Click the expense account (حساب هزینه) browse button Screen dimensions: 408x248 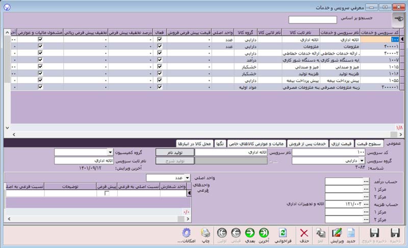[x=365, y=204]
